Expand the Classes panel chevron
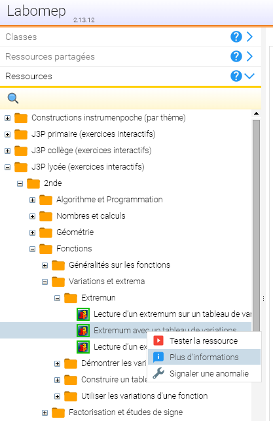The image size is (273, 421). [249, 37]
